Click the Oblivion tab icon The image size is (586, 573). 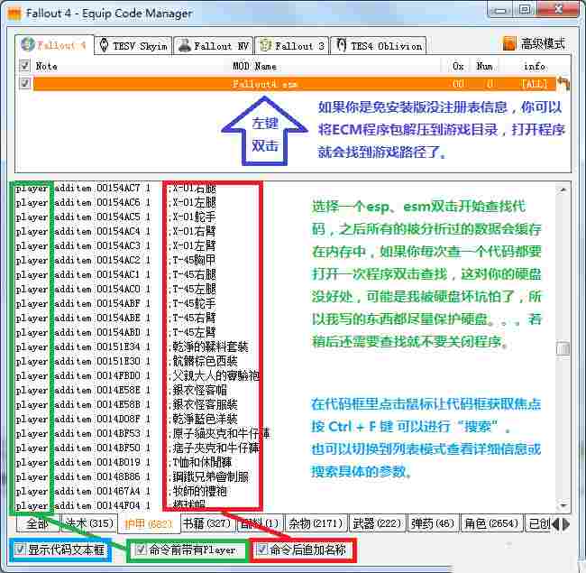pos(341,45)
